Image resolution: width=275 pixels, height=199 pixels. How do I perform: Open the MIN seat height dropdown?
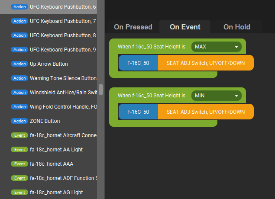pos(216,96)
